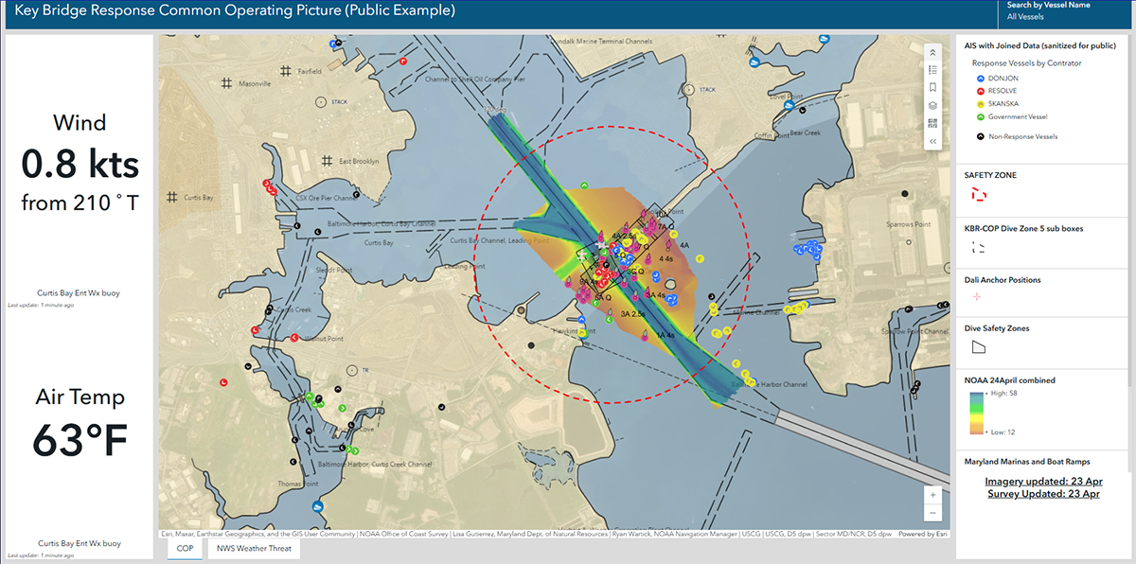Open the Bookmarks tool on map

tap(932, 87)
